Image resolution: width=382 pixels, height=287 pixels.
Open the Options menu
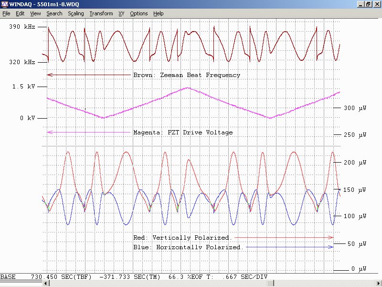[139, 13]
